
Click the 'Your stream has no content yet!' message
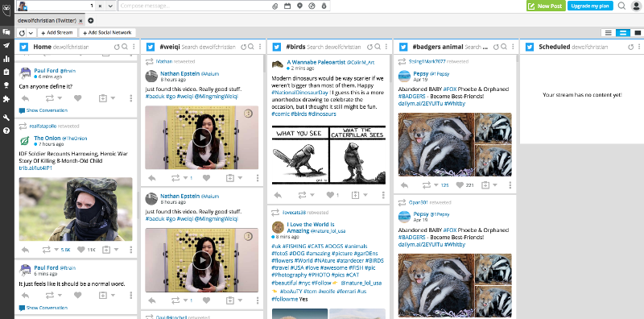coord(582,95)
